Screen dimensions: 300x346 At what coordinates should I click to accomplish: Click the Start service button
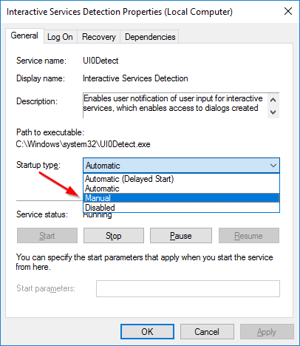point(47,236)
